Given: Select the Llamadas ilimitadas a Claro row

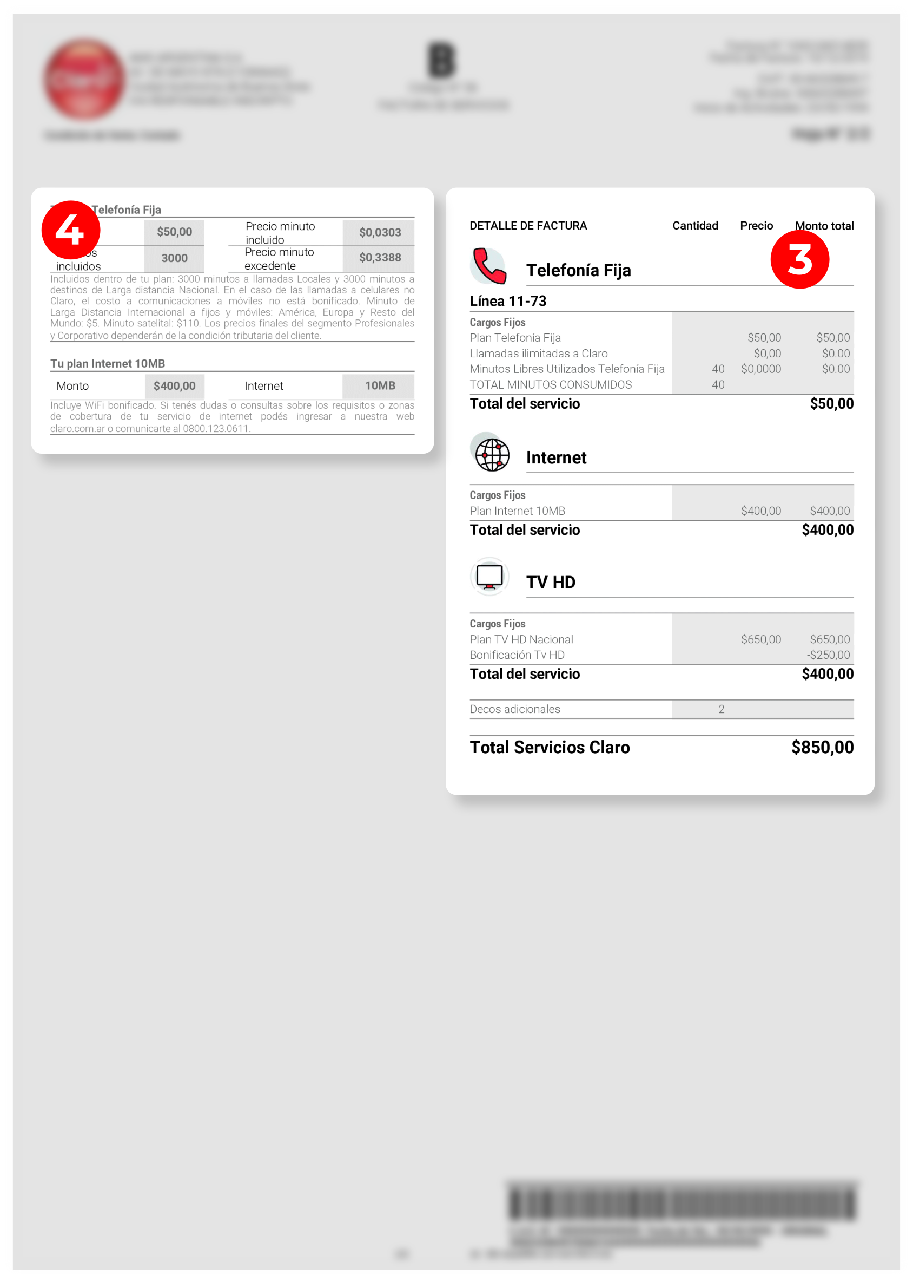Looking at the screenshot, I should point(661,354).
